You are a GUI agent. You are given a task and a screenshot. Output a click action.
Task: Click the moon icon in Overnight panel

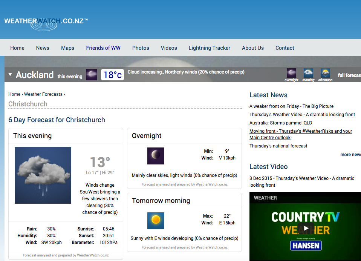click(x=156, y=156)
